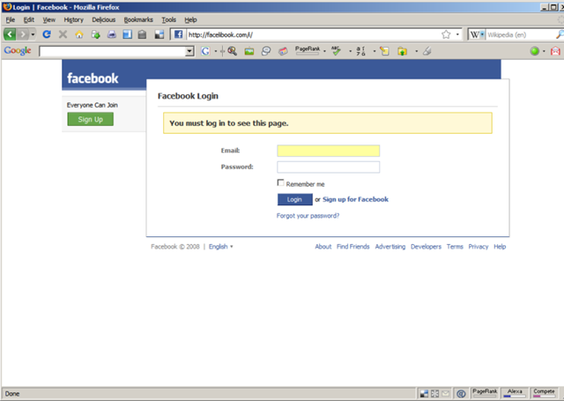Image resolution: width=564 pixels, height=401 pixels.
Task: Open the Help menu
Action: [190, 19]
